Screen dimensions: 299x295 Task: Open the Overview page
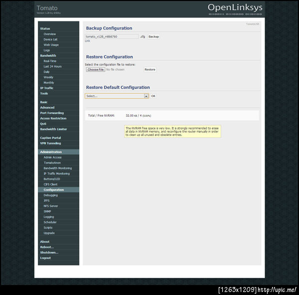pos(49,34)
